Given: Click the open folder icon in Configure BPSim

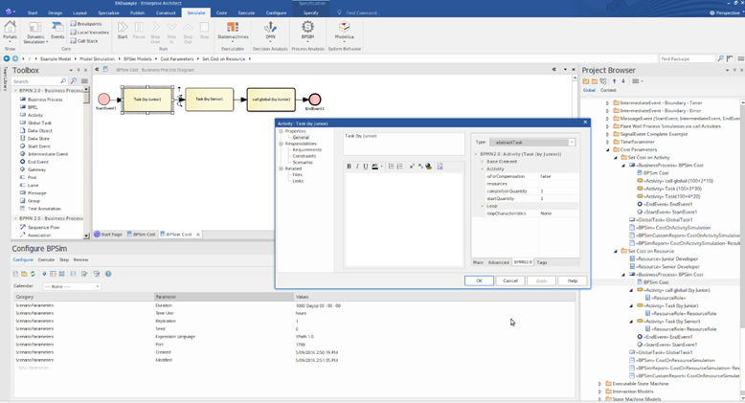Looking at the screenshot, I should tap(24, 274).
